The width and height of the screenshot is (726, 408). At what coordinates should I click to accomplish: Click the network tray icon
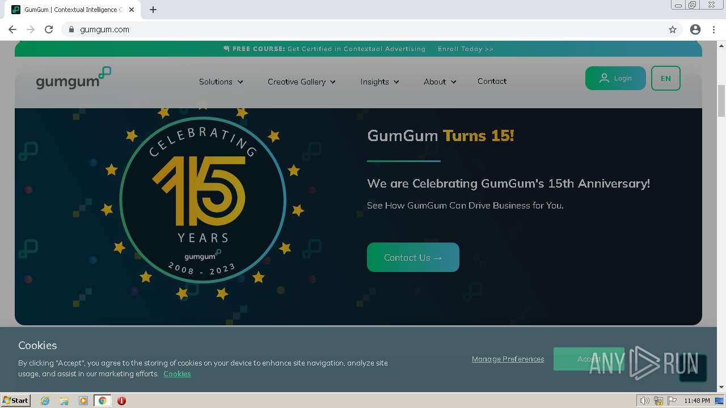click(x=659, y=401)
